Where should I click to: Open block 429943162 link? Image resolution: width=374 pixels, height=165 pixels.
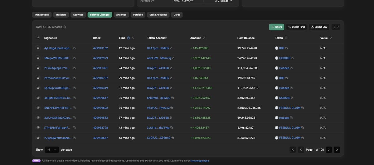pos(100,48)
